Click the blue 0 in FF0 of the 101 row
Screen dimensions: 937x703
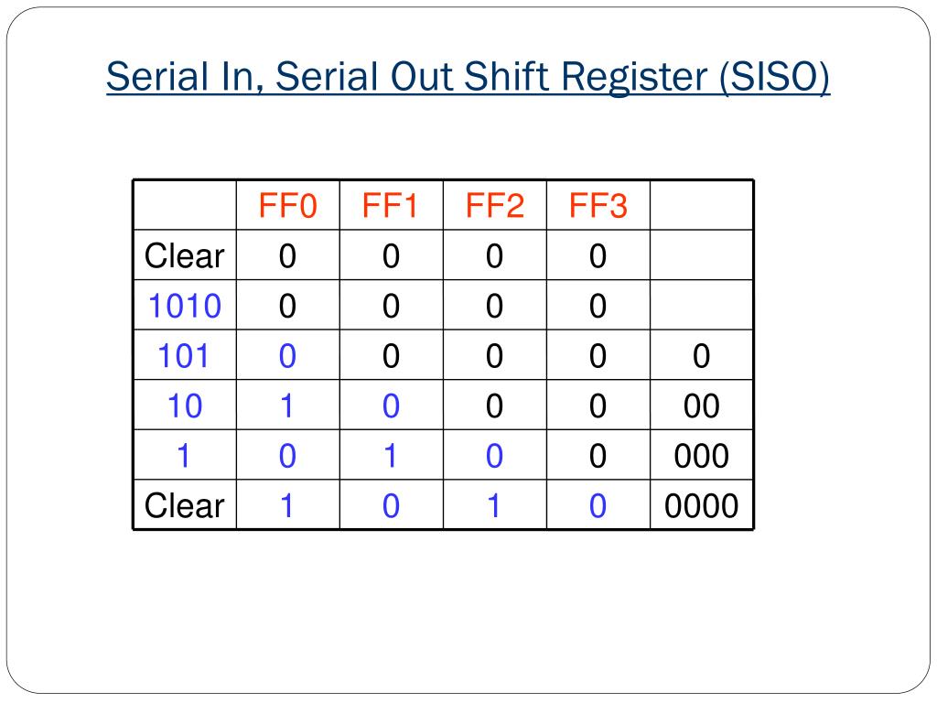287,356
